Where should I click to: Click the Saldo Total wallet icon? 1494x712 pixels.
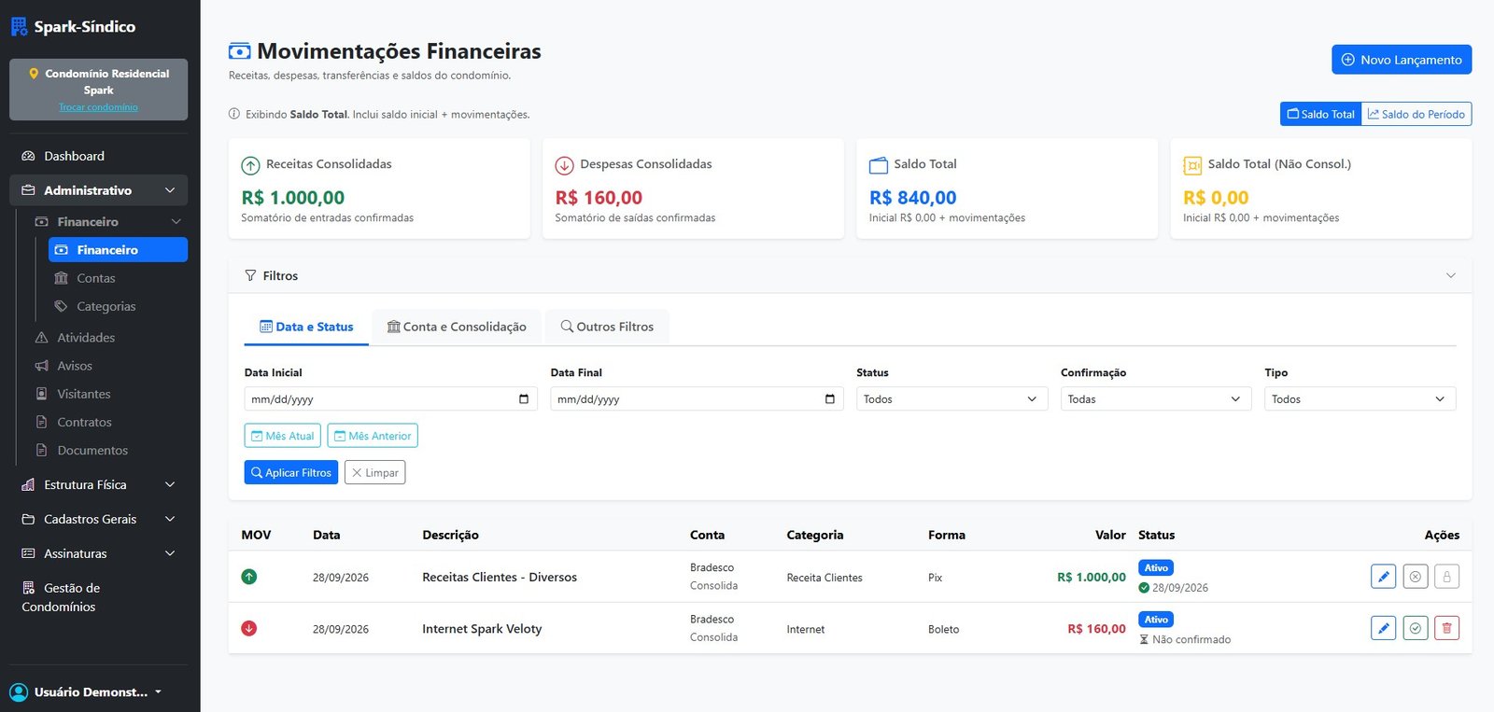879,165
